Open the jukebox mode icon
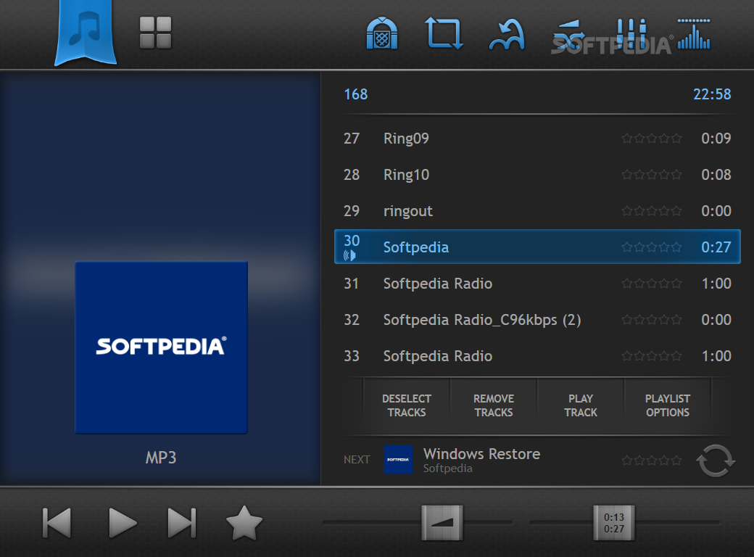 coord(382,33)
